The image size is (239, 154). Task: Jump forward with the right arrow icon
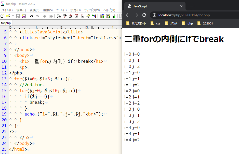click(51, 16)
